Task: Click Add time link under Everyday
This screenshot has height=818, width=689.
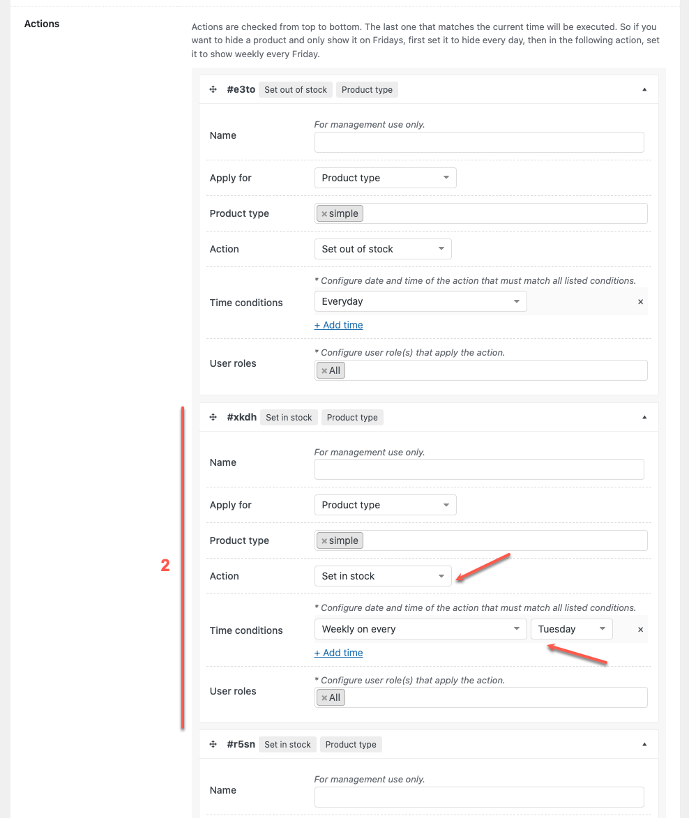Action: point(338,325)
